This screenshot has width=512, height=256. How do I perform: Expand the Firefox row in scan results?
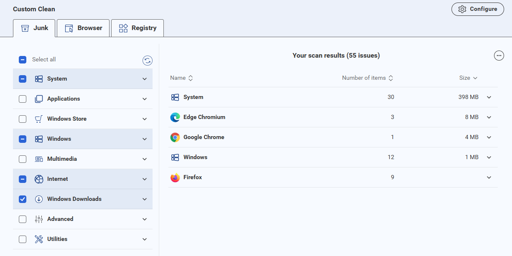489,177
